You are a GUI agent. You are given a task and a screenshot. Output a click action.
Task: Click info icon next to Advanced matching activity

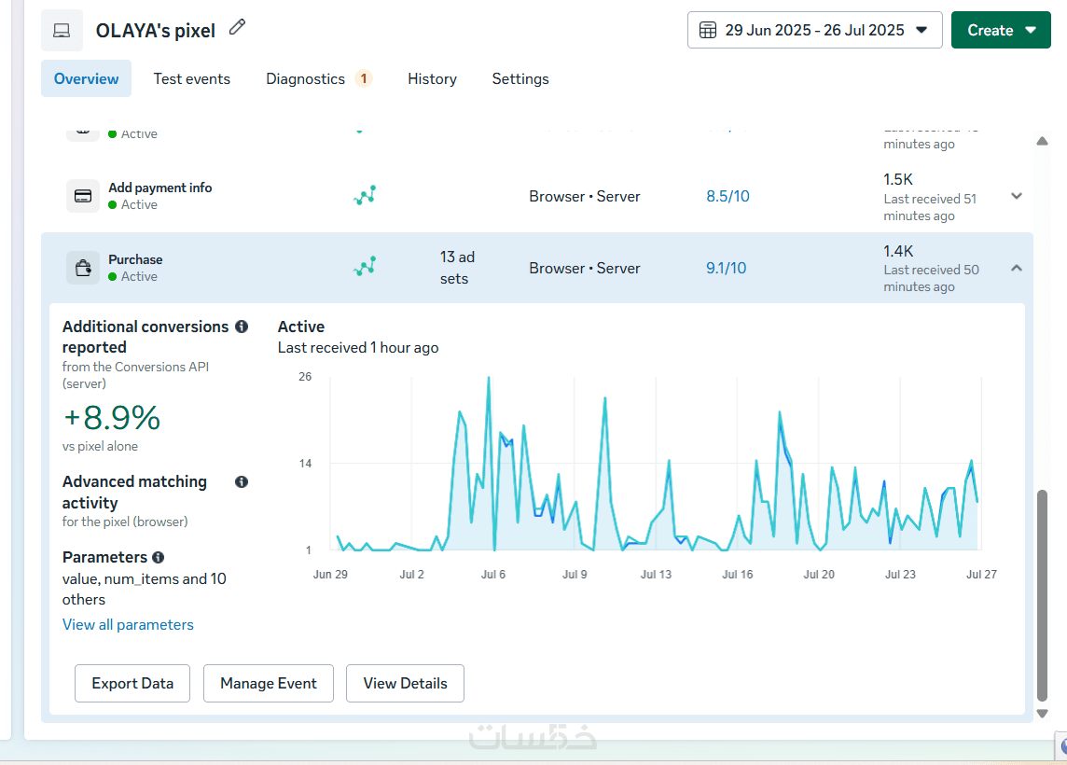click(x=242, y=482)
